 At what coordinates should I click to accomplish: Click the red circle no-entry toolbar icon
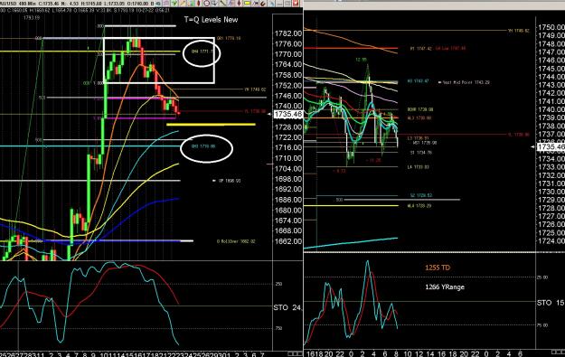(x=206, y=4)
